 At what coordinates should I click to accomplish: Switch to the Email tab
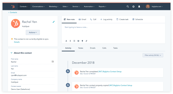82,19
